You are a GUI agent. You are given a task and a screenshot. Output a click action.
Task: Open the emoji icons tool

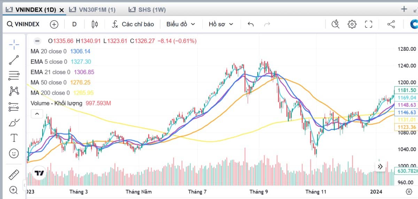pos(14,153)
